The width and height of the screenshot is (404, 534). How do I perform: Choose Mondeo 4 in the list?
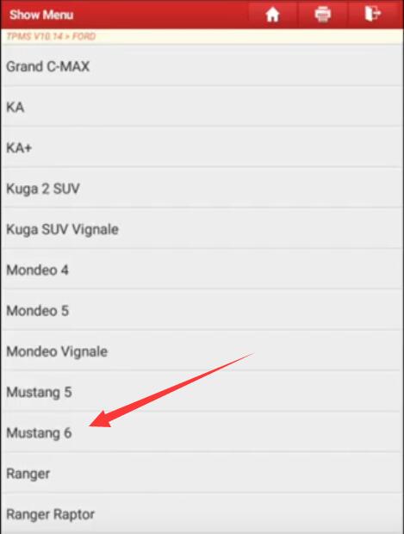pos(202,270)
